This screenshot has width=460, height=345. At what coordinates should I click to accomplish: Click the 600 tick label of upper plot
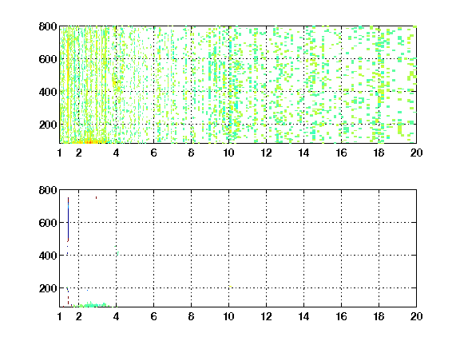tap(48, 59)
